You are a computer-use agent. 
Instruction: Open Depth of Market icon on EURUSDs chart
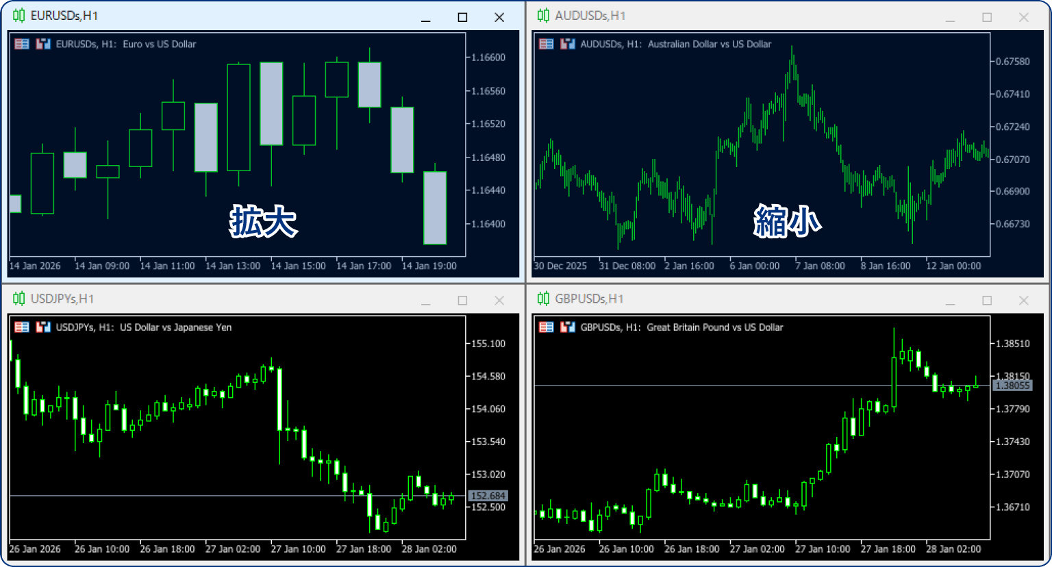(43, 44)
